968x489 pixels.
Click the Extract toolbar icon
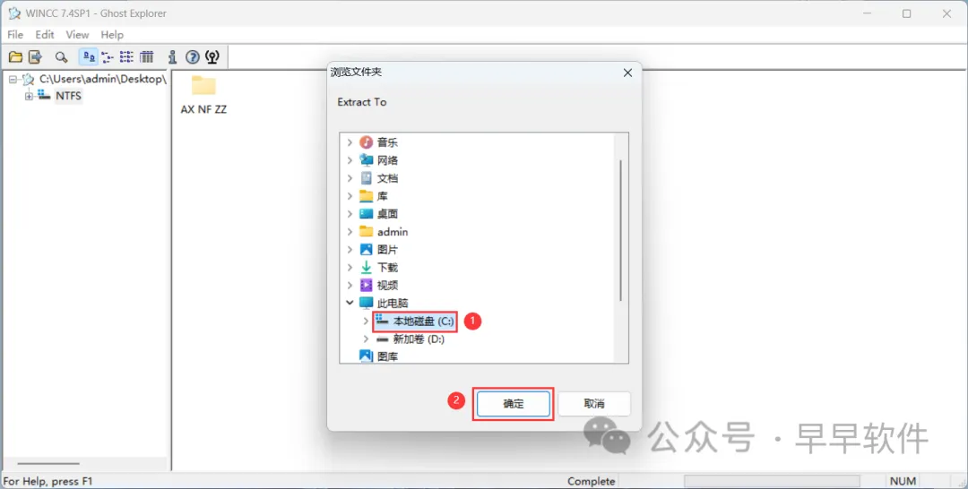35,57
